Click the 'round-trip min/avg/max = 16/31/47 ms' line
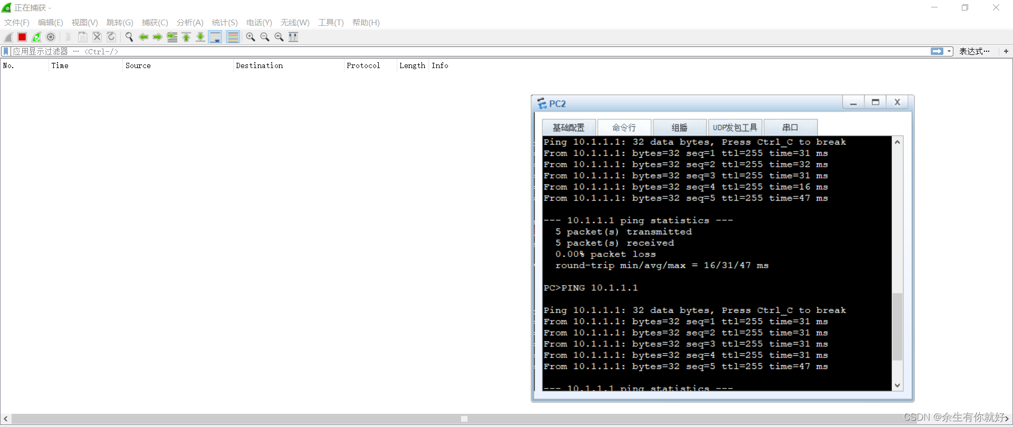 click(x=662, y=265)
